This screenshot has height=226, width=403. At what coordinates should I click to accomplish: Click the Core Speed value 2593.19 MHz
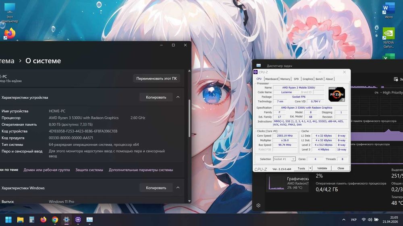point(285,136)
